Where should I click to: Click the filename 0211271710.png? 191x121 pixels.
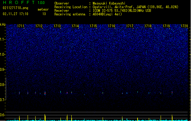coord(15,8)
